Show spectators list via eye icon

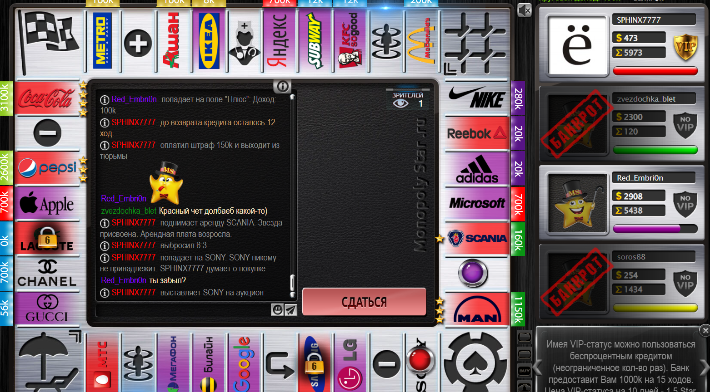point(400,103)
